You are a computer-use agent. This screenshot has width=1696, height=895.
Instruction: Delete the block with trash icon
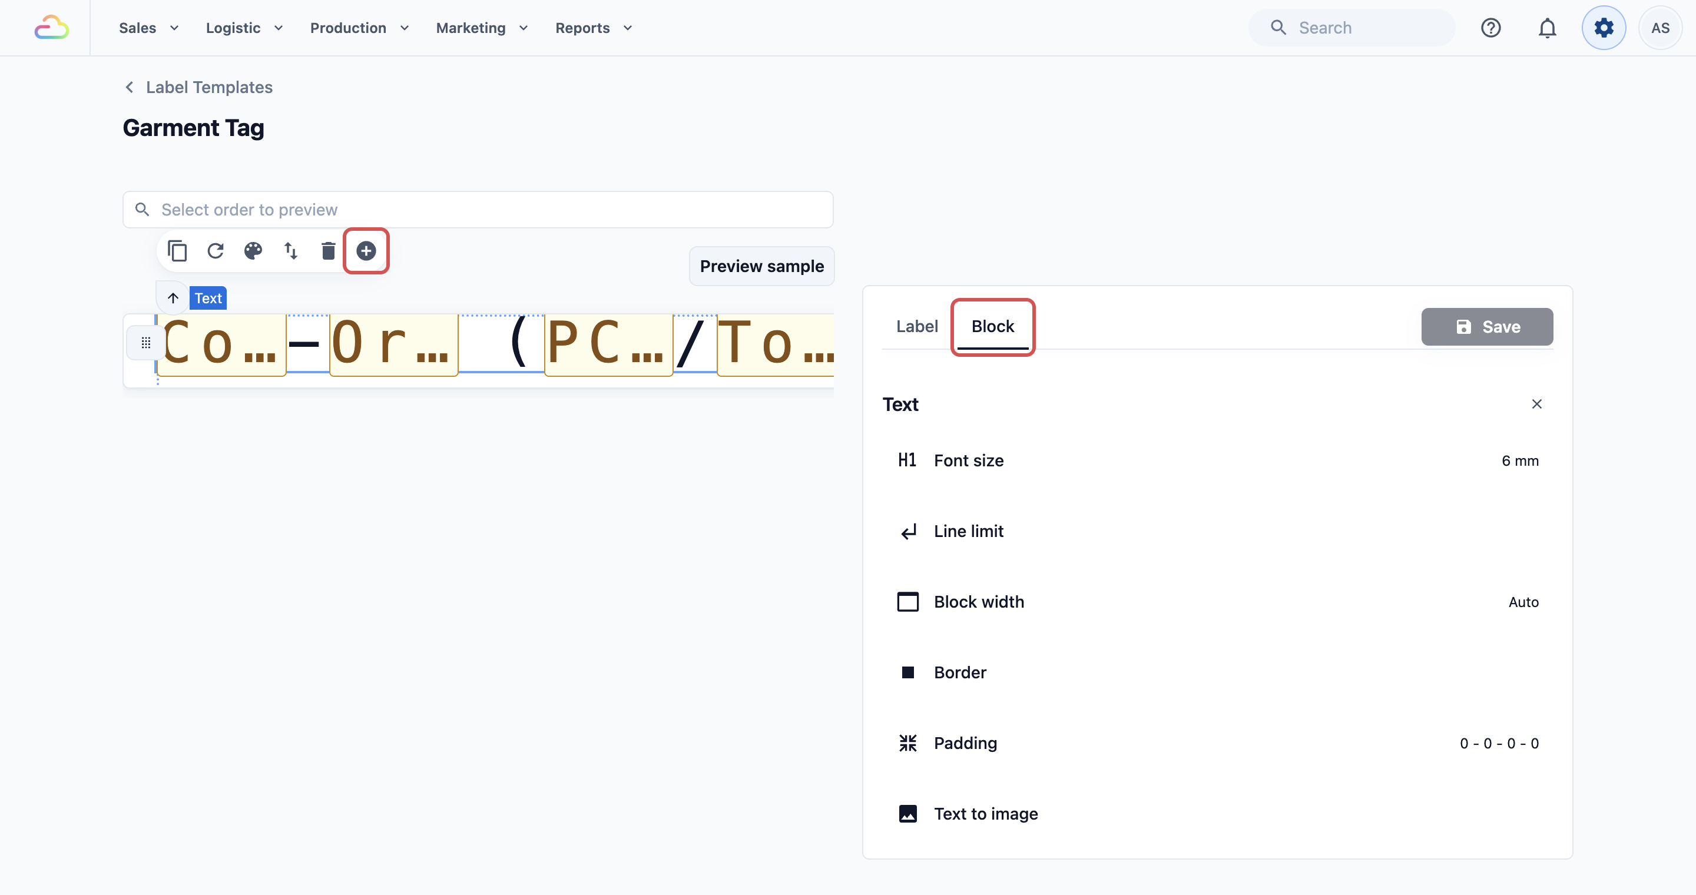tap(329, 251)
